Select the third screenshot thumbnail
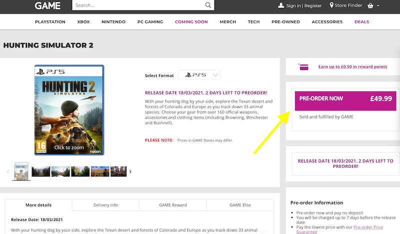Viewport: 400px width, 234px height. tap(60, 171)
